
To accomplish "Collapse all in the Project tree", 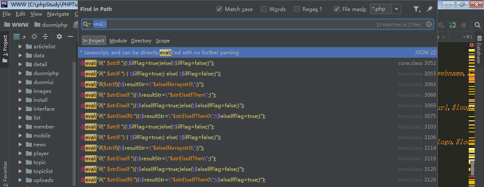I will tap(45, 36).
